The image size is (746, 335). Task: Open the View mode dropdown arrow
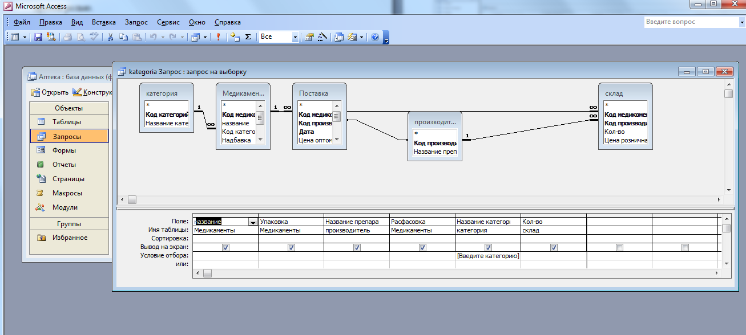pyautogui.click(x=25, y=36)
